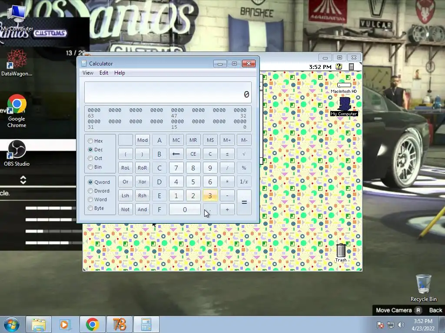This screenshot has width=445, height=333.
Task: Open OBS Studio desktop shortcut
Action: 17,153
